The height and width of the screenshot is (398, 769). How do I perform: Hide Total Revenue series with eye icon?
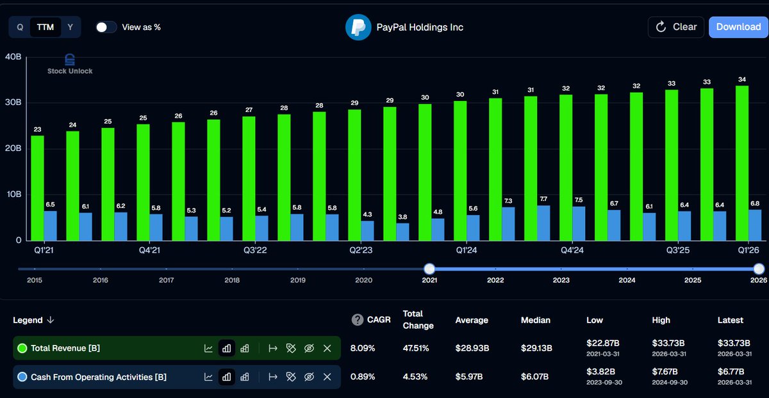[x=308, y=348]
